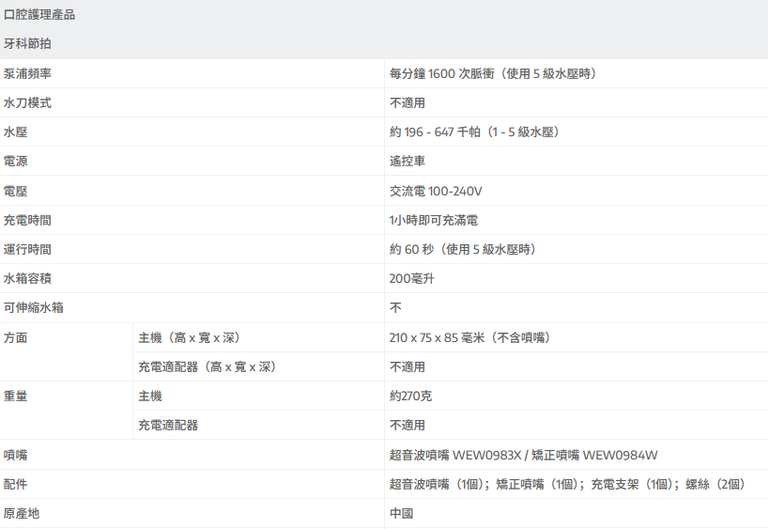769x529 pixels.
Task: Select the 水刀模式 specification label
Action: (x=27, y=102)
